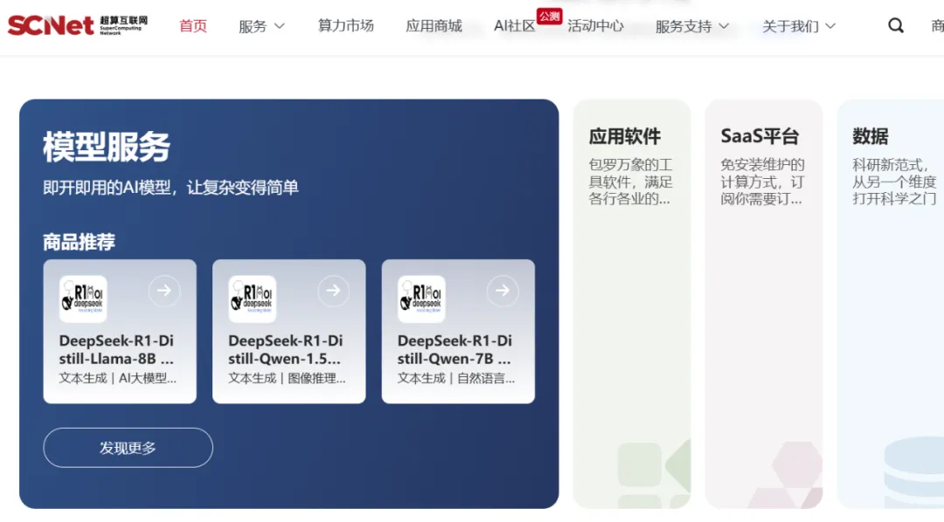Open 活动中心 in the navigation bar

(x=595, y=26)
